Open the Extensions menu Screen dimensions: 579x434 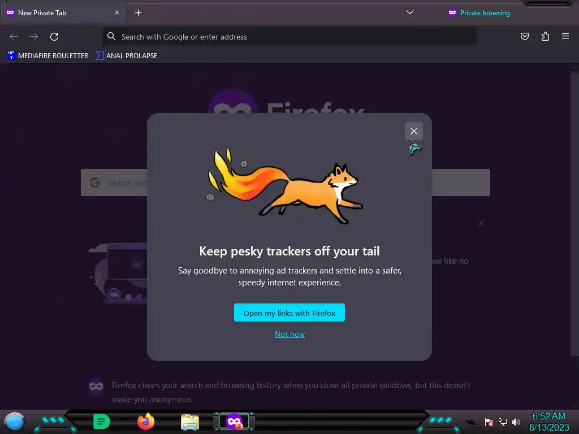[545, 36]
